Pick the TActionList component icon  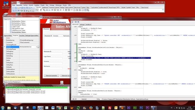coord(88,10)
